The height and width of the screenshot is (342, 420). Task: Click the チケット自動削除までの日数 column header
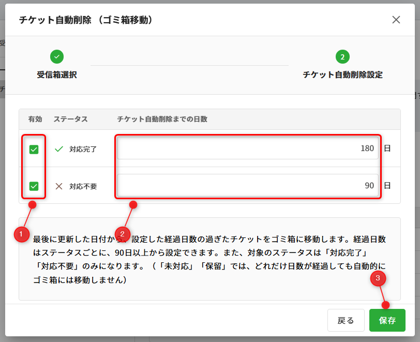click(x=162, y=119)
